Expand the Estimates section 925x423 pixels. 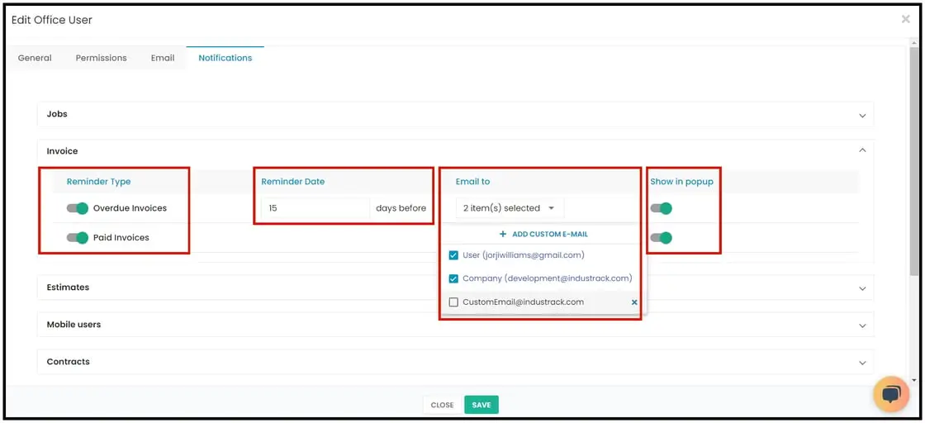tap(455, 288)
